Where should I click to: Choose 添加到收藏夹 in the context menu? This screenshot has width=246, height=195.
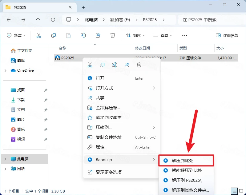[x=122, y=117]
